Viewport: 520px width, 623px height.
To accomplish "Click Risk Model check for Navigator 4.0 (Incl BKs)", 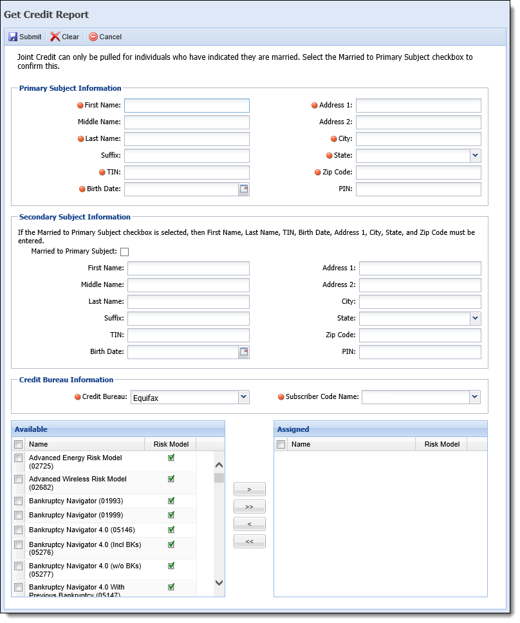I will click(171, 544).
